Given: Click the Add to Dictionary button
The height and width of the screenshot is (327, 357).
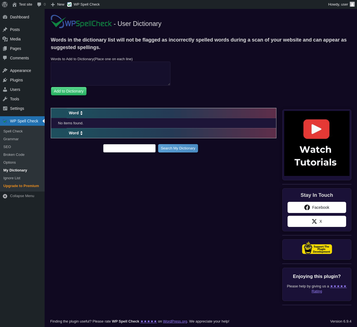Looking at the screenshot, I should point(69,91).
